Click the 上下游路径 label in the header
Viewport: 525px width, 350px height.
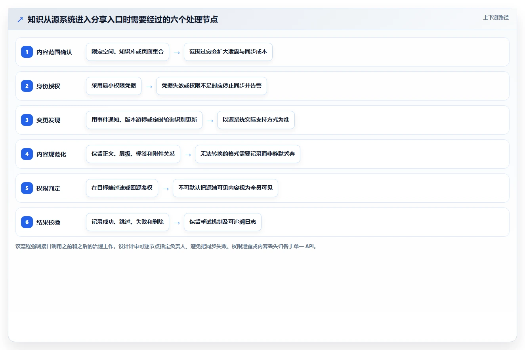click(x=496, y=18)
